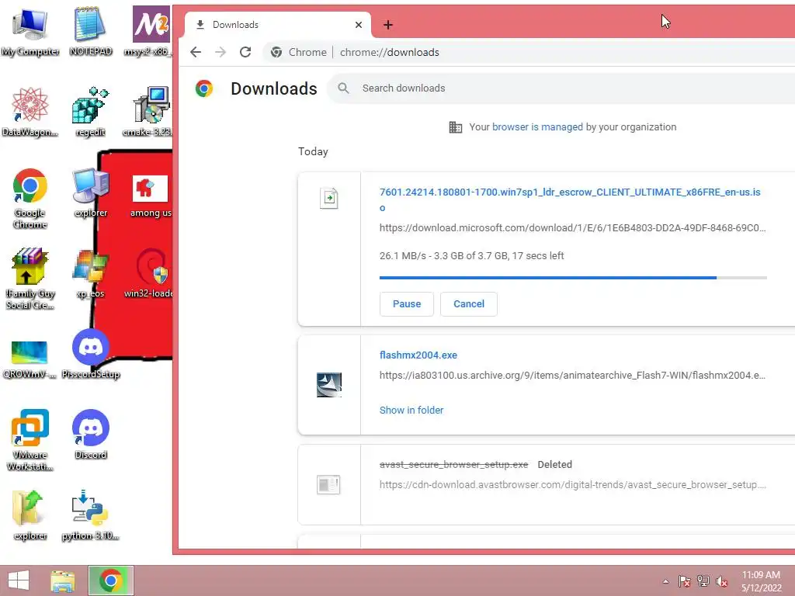Open the Windows Start button
795x596 pixels.
point(19,580)
